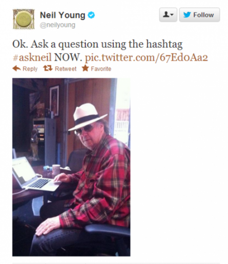Enlarge the attached photo of man with laptop
The image size is (228, 264).
[x=71, y=167]
